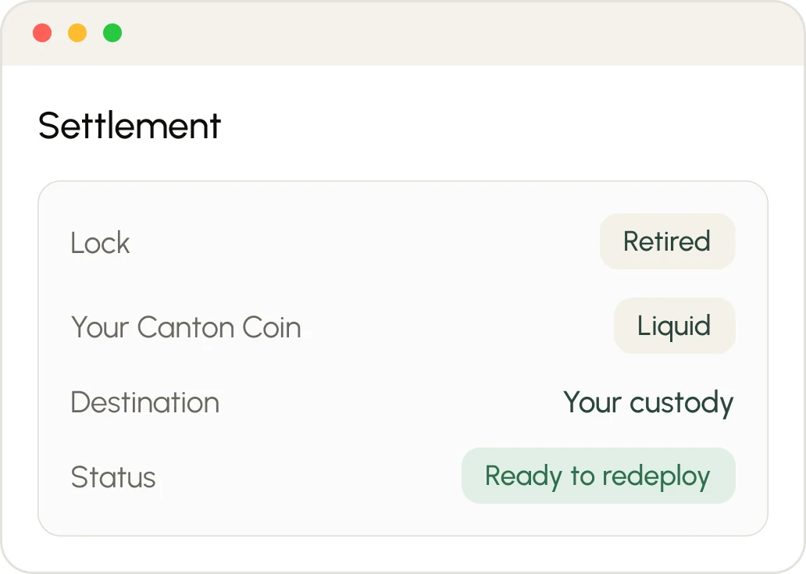Click the Your custody destination value
The image size is (806, 574).
[648, 402]
